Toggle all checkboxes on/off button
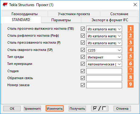140x114 pixels. (x=100, y=109)
